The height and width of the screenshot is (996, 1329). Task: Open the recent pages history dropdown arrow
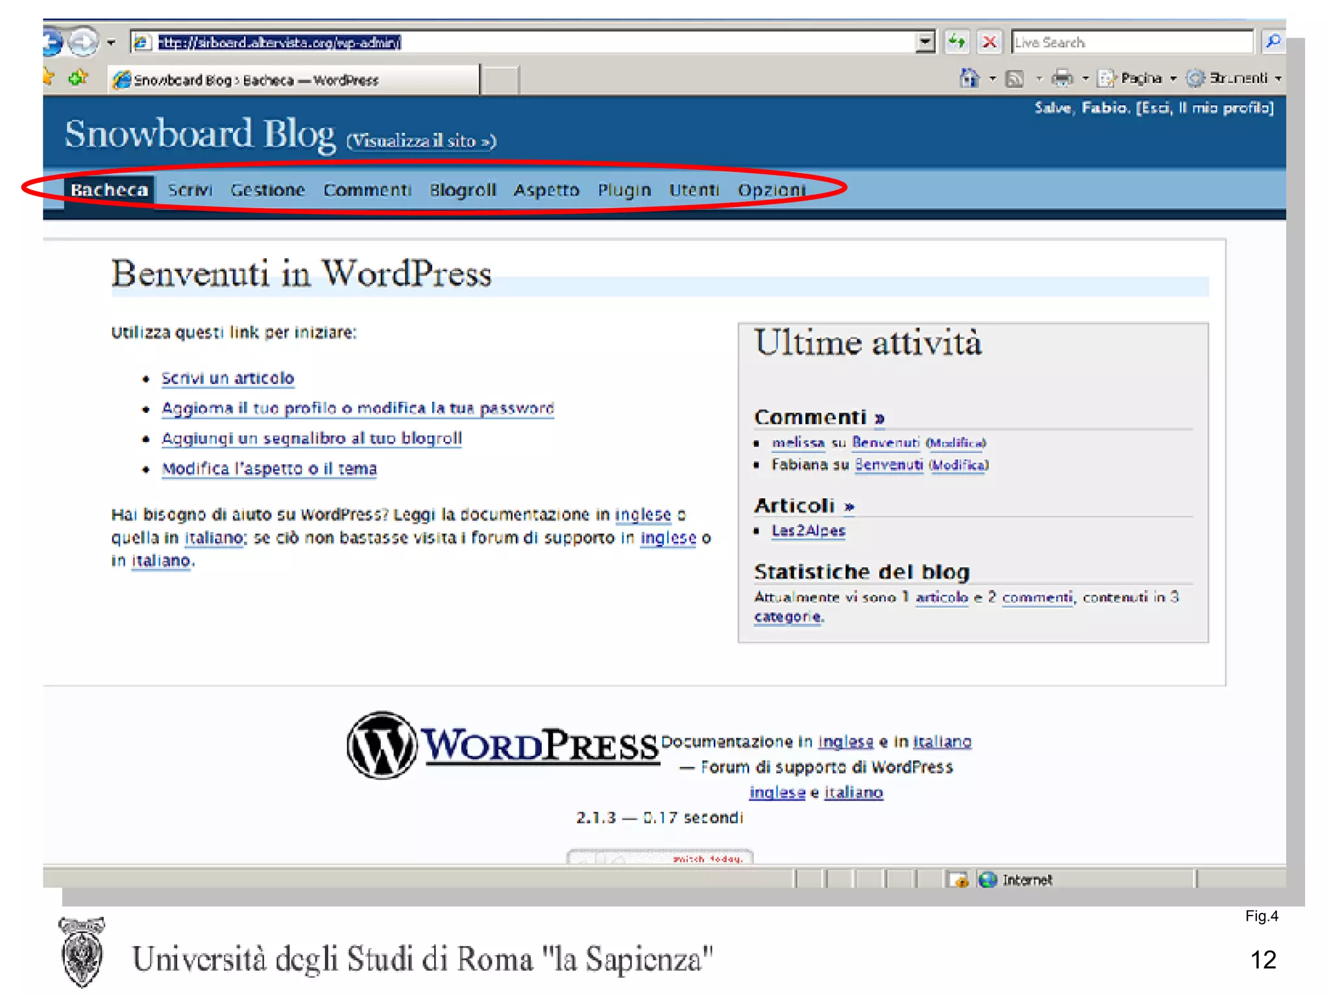pyautogui.click(x=112, y=43)
